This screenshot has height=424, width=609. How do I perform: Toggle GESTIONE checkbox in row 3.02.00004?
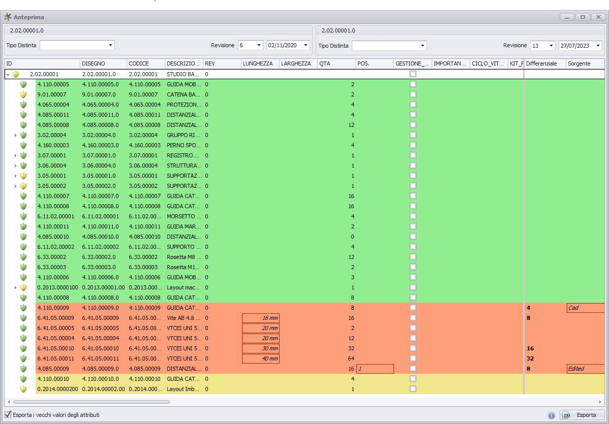click(x=413, y=135)
